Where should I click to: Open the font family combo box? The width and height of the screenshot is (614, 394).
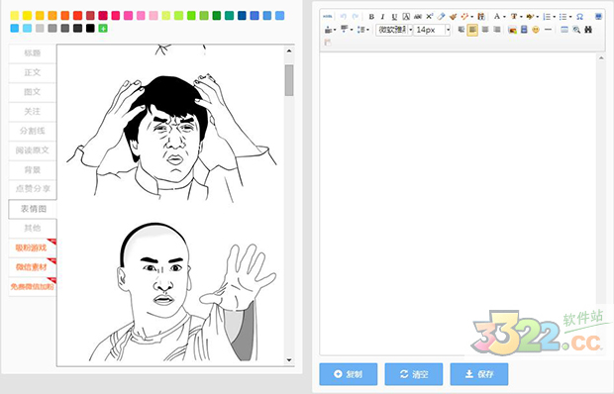[394, 30]
